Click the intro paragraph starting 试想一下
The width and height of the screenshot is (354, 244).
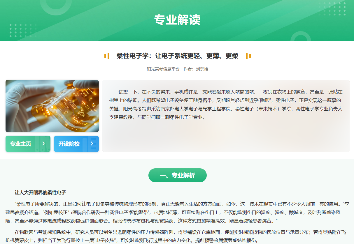[226, 105]
